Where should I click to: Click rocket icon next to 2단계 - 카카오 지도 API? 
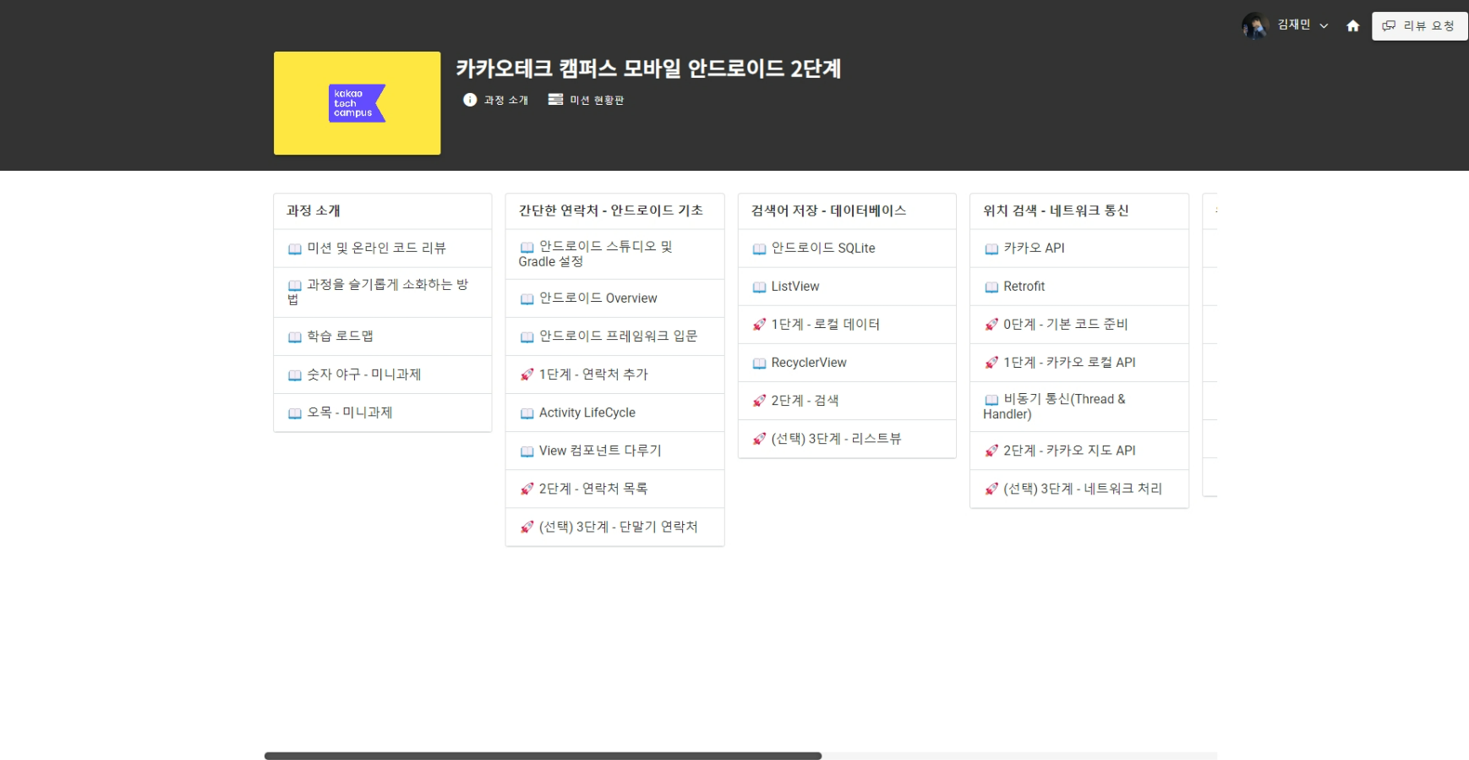click(x=991, y=451)
